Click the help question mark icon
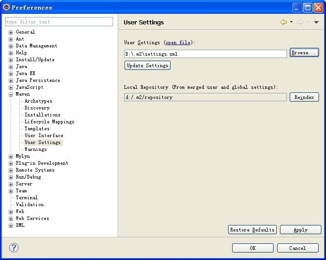 point(14,248)
